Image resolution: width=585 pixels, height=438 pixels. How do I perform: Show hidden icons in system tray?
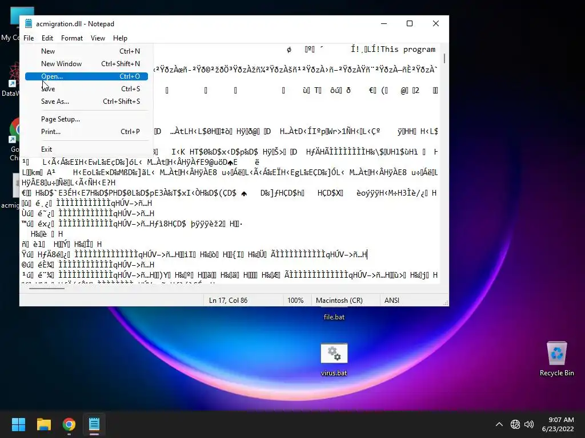click(499, 424)
